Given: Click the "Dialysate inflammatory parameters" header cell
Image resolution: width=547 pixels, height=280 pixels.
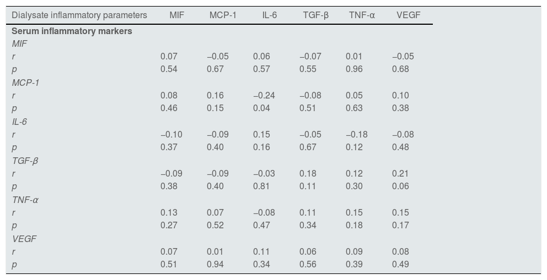Looking at the screenshot, I should pos(79,15).
